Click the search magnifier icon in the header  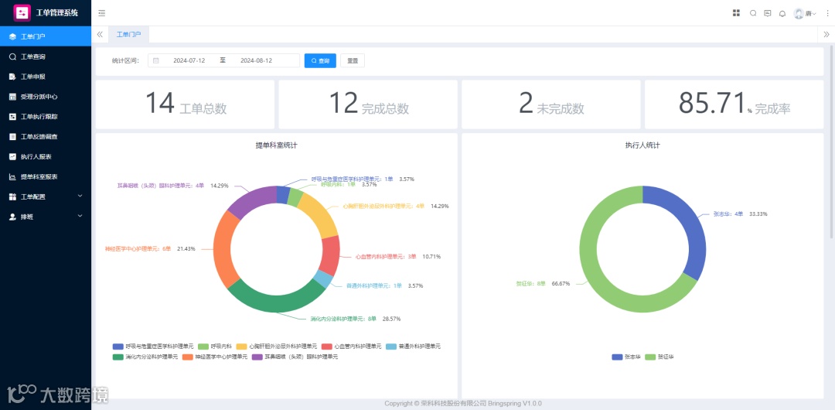click(x=753, y=13)
